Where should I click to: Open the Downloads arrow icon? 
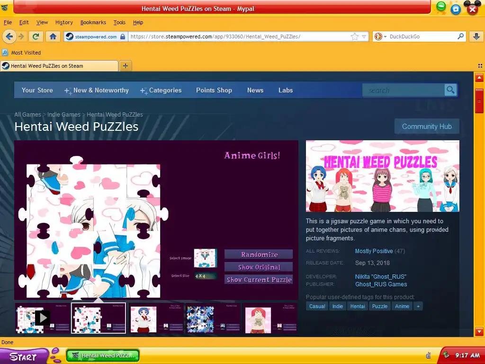pyautogui.click(x=476, y=36)
